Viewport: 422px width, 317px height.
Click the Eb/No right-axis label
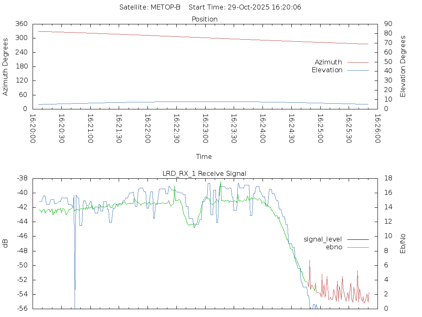coord(403,244)
